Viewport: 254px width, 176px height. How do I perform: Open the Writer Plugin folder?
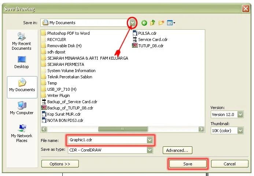(x=56, y=96)
